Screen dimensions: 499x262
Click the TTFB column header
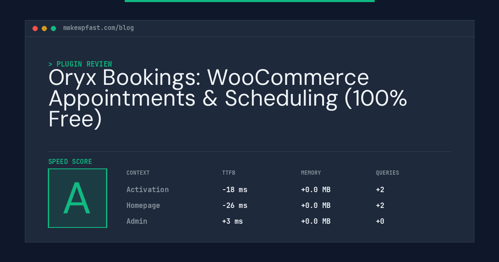229,173
